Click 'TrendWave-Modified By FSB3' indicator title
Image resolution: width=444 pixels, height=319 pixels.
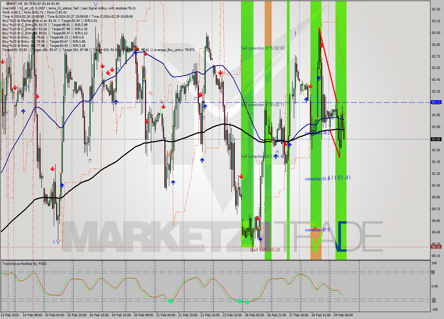pos(24,264)
